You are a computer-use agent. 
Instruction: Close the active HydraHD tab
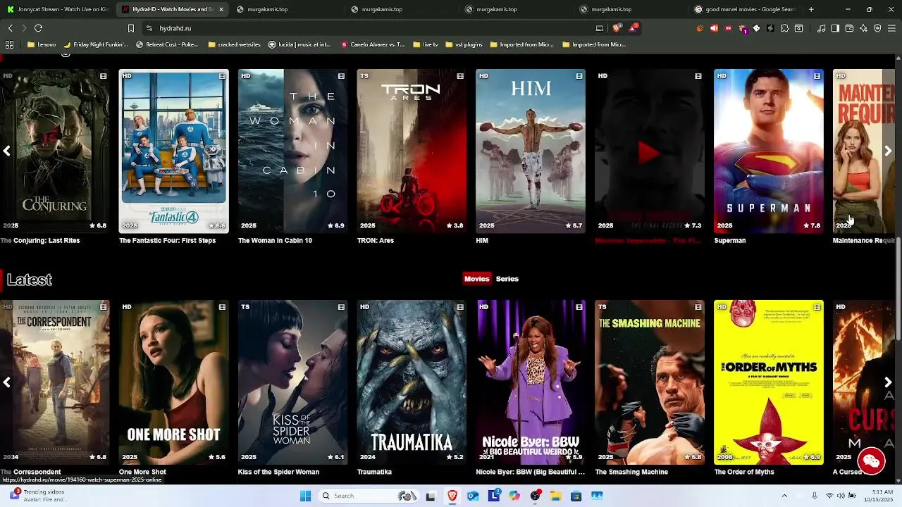tap(221, 9)
